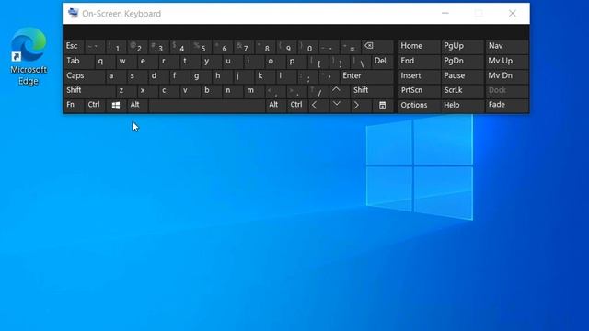Open the keyboard Options

pos(419,106)
